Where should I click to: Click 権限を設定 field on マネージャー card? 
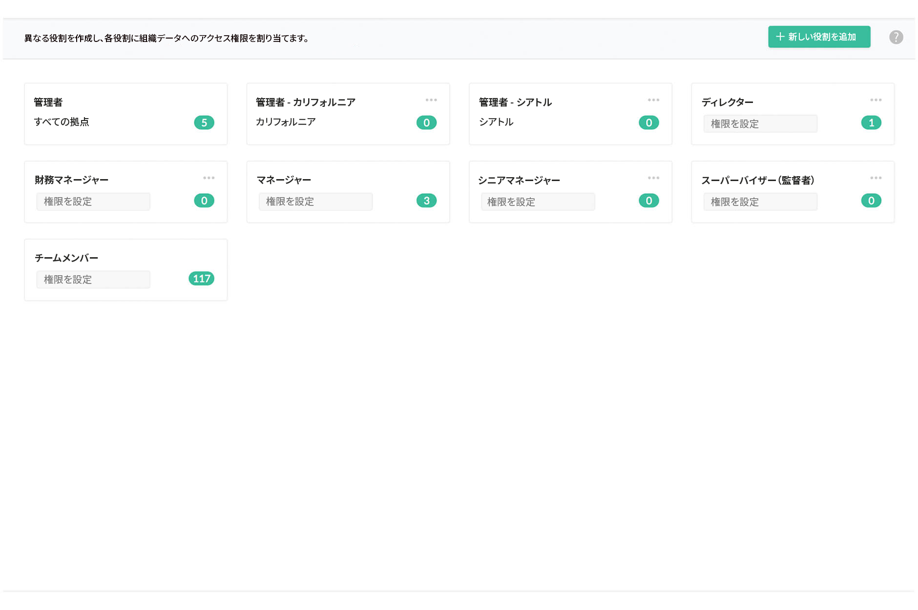[x=315, y=201]
